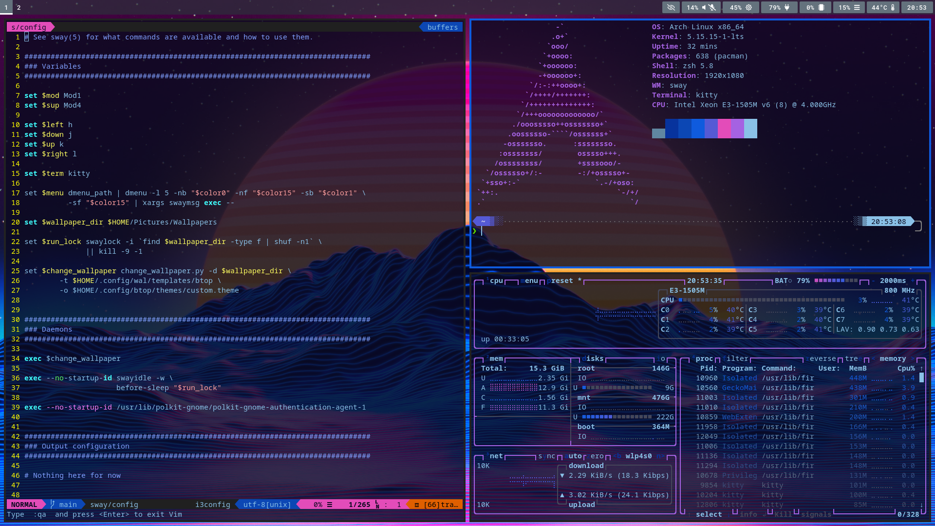Click the memory usage bars icon
The width and height of the screenshot is (935, 526).
point(857,7)
